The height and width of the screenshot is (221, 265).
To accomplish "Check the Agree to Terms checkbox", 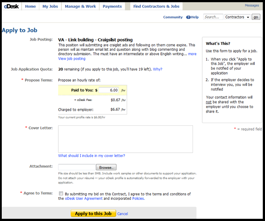I will click(x=61, y=194).
